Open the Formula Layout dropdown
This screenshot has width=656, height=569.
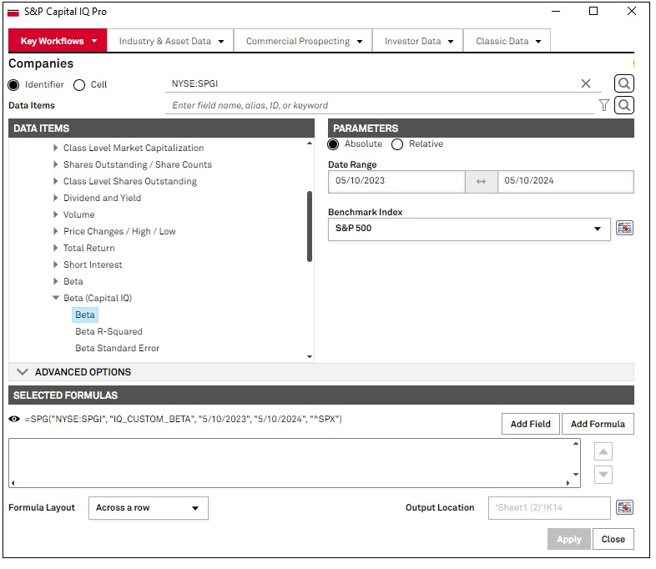148,507
